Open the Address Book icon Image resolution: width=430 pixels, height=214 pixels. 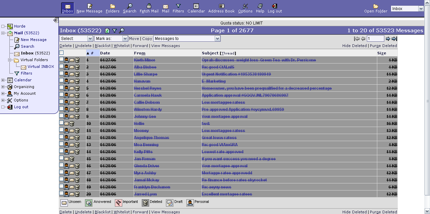(221, 8)
